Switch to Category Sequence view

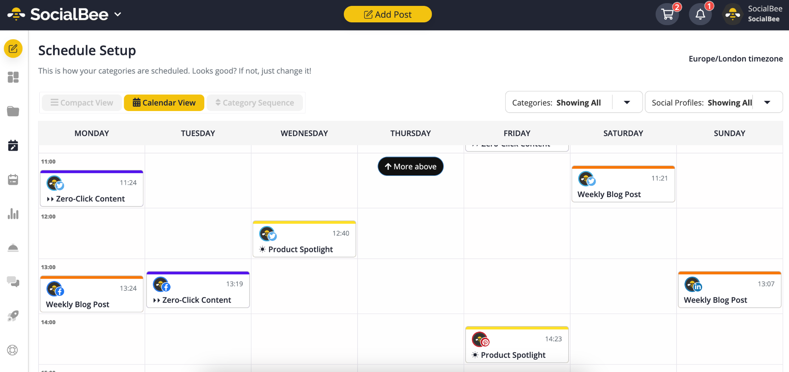tap(255, 103)
